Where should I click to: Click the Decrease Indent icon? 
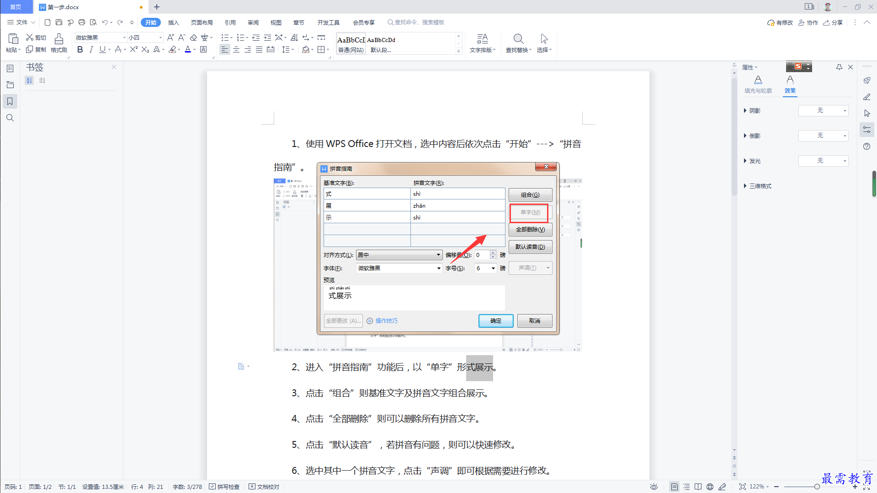(x=256, y=37)
